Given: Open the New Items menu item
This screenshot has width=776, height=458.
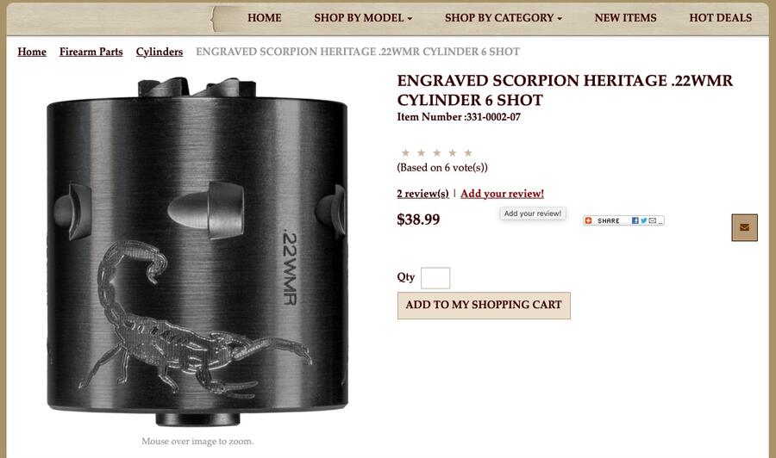Looking at the screenshot, I should pos(625,18).
